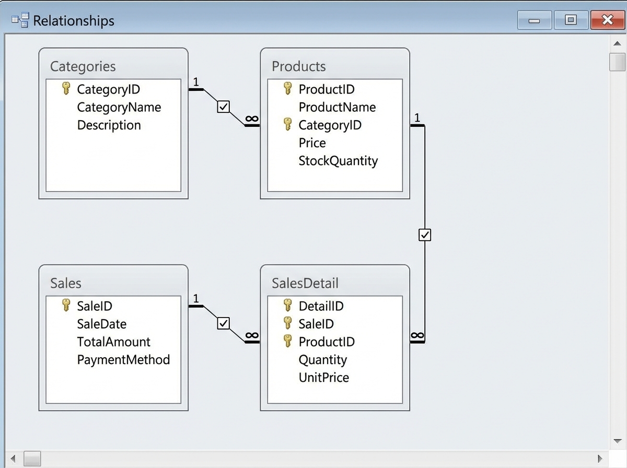
Task: Click the key icon beside CategoryID in Categories
Action: 66,89
